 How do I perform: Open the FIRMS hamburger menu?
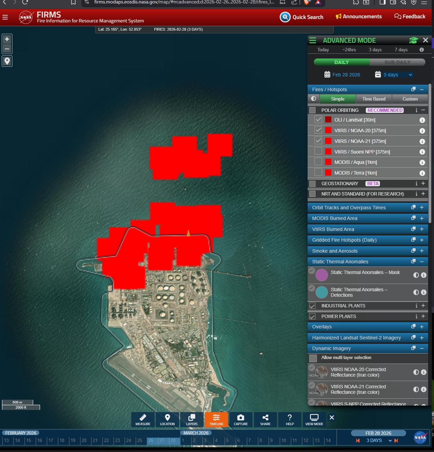(5, 17)
